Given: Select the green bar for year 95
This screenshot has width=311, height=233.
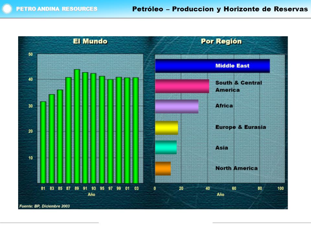Looking at the screenshot, I should coord(102,129).
